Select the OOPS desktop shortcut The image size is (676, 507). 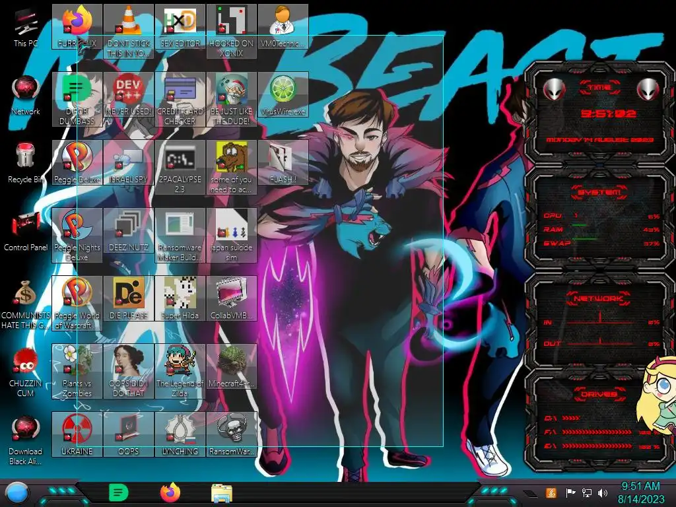tap(129, 434)
